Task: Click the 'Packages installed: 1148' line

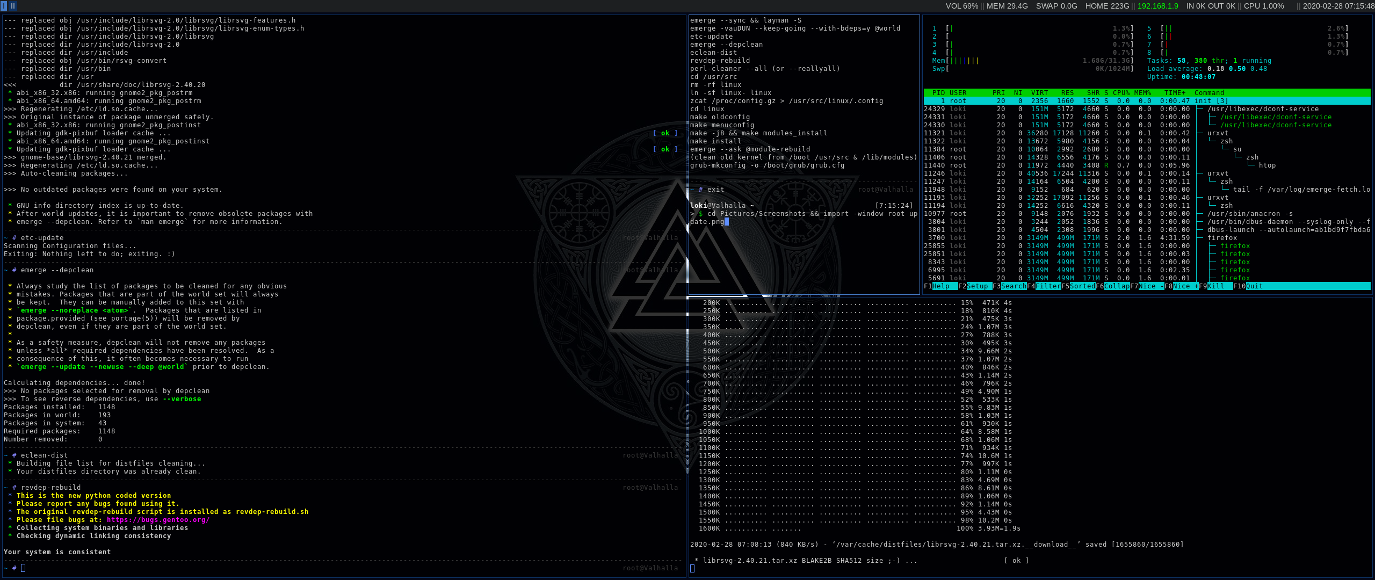Action: click(59, 407)
